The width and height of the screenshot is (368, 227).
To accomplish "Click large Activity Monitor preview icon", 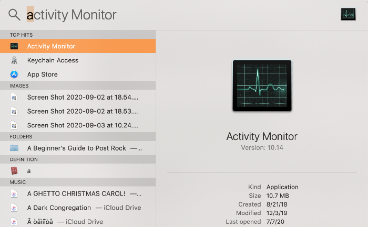I will click(x=262, y=85).
